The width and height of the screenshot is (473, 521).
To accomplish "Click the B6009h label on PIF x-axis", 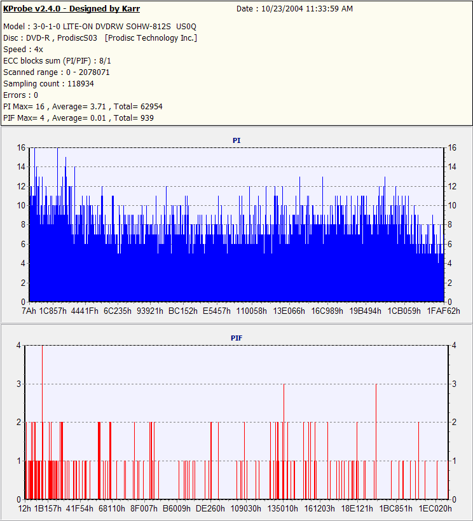I will coord(177,509).
